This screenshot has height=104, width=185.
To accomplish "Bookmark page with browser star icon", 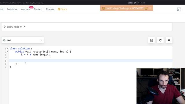I will tap(135, 3).
